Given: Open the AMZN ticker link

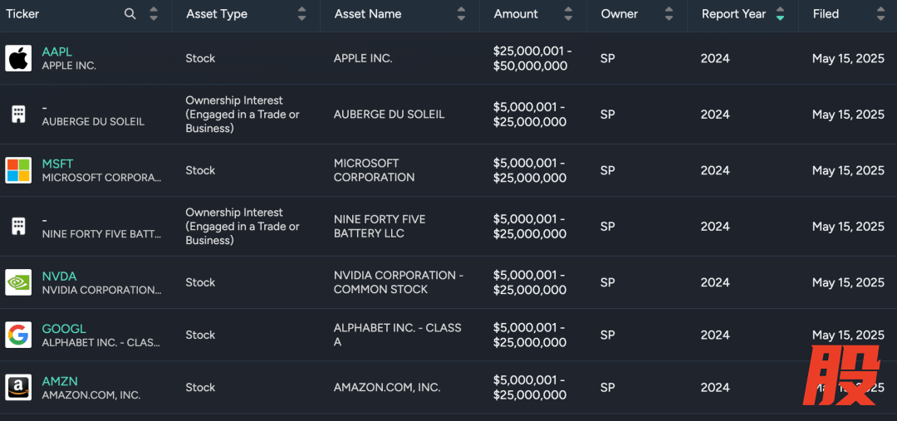Looking at the screenshot, I should point(60,381).
